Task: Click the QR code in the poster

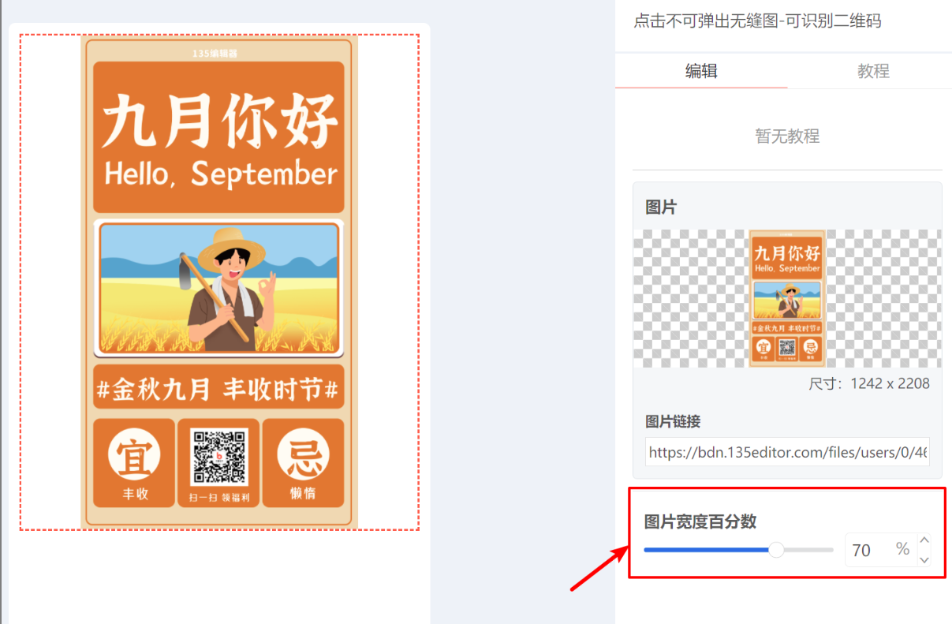Action: 218,456
